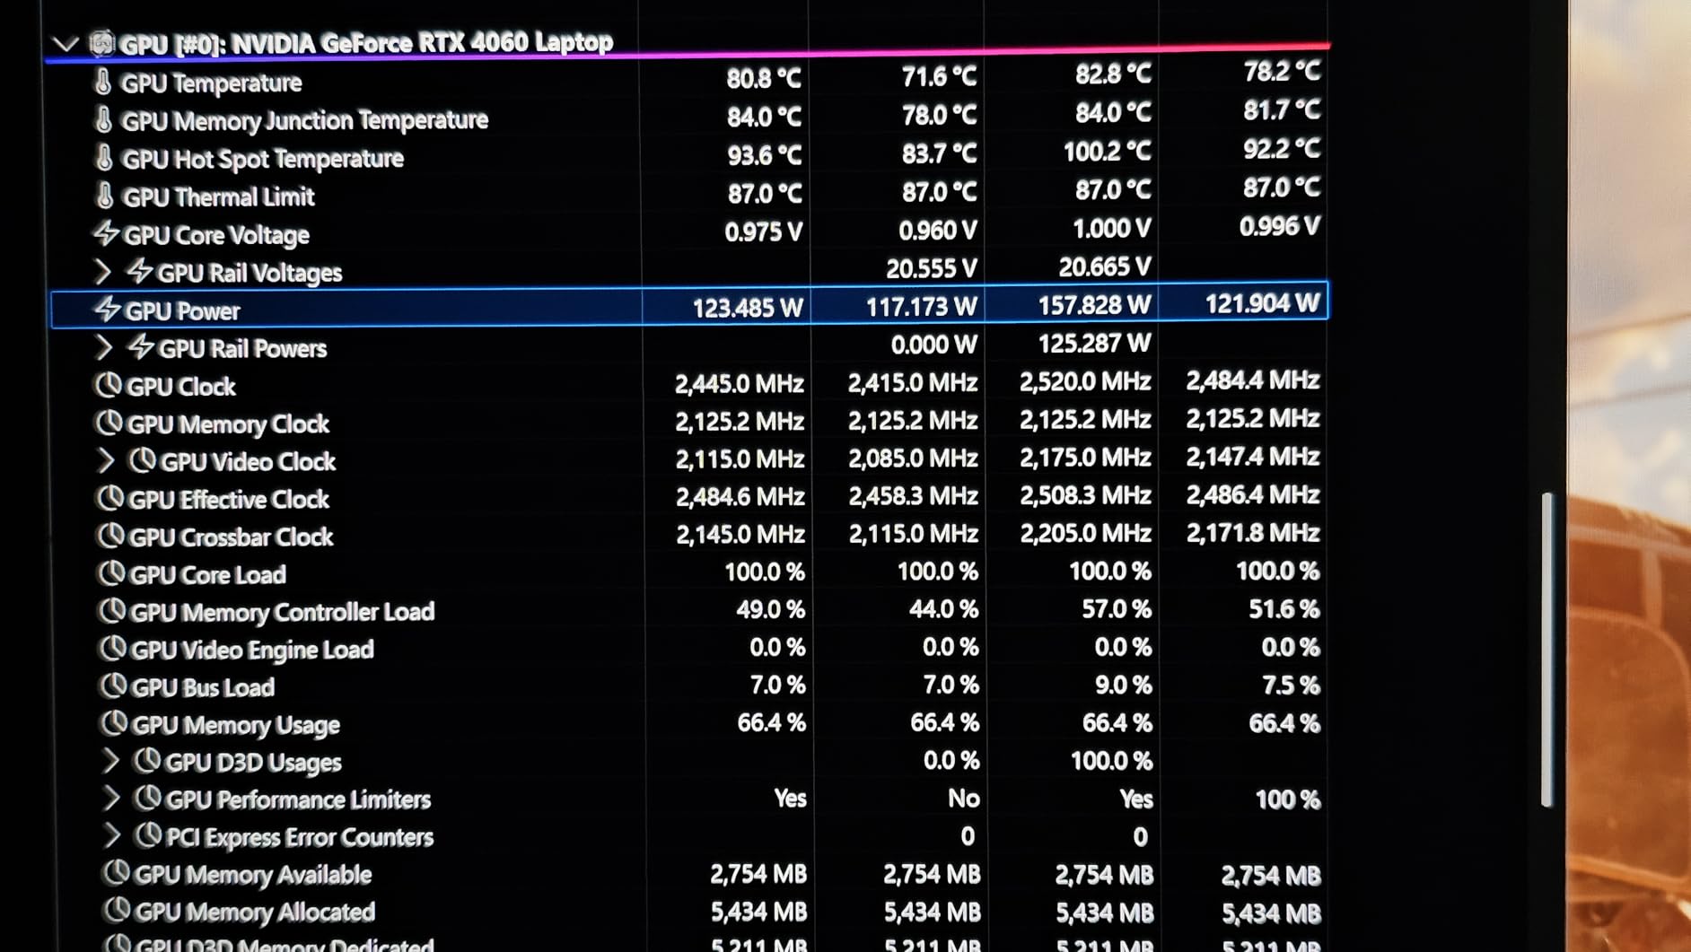The width and height of the screenshot is (1691, 952).
Task: Click the 57.0 % Memory Controller Load value
Action: pyautogui.click(x=1117, y=609)
